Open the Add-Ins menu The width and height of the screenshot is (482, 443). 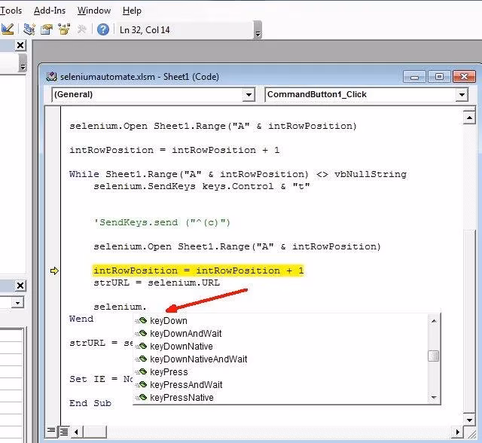pos(50,11)
